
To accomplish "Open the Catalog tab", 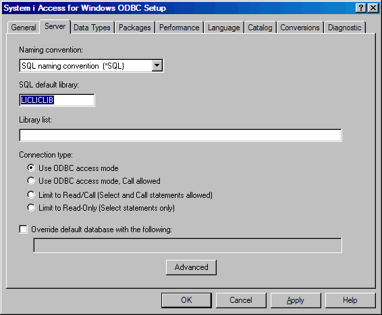I will 260,28.
